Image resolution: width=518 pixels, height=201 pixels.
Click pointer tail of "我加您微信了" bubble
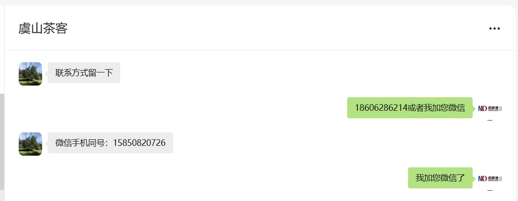click(474, 178)
